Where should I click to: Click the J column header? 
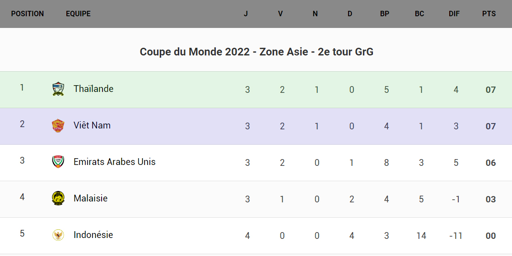pyautogui.click(x=246, y=14)
